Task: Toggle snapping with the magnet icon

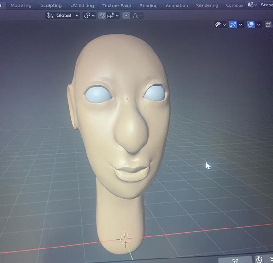Action: pos(102,16)
